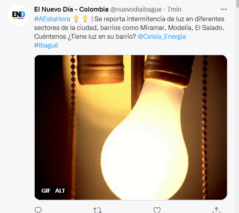Open the #Ibagué hashtag link
The height and width of the screenshot is (213, 239).
pos(46,45)
